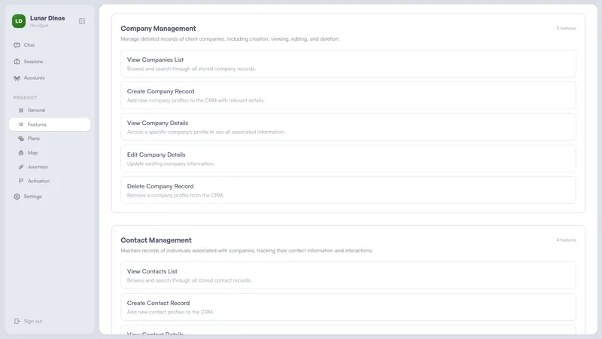Click the Lunar Dinos LD avatar
Viewport: 602px width, 339px height.
click(19, 21)
